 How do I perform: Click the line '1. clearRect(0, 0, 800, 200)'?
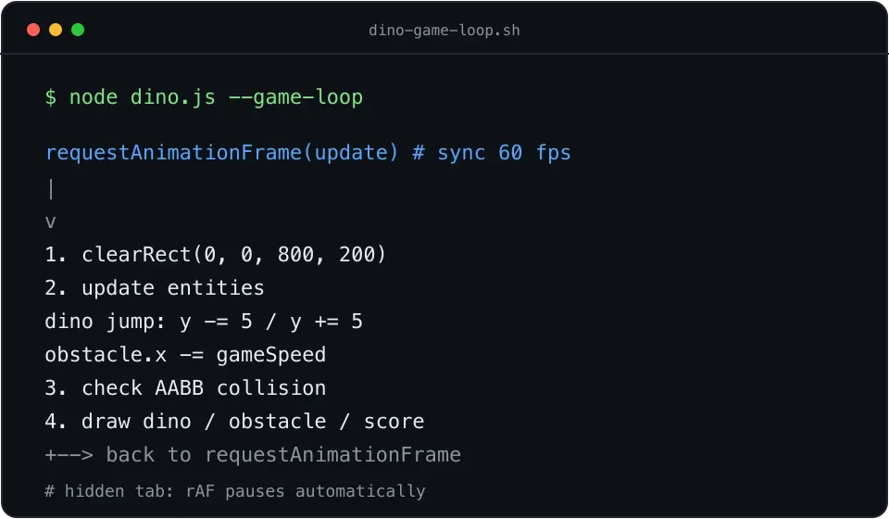[216, 254]
